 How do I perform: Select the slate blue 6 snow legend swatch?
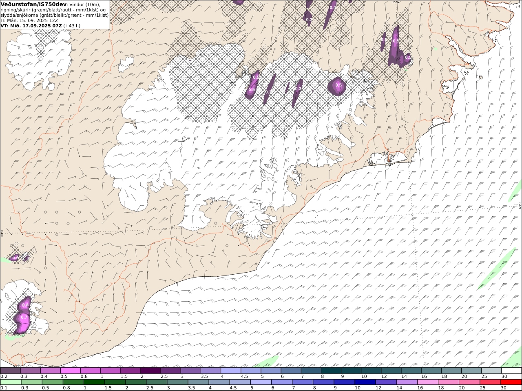pyautogui.click(x=291, y=371)
